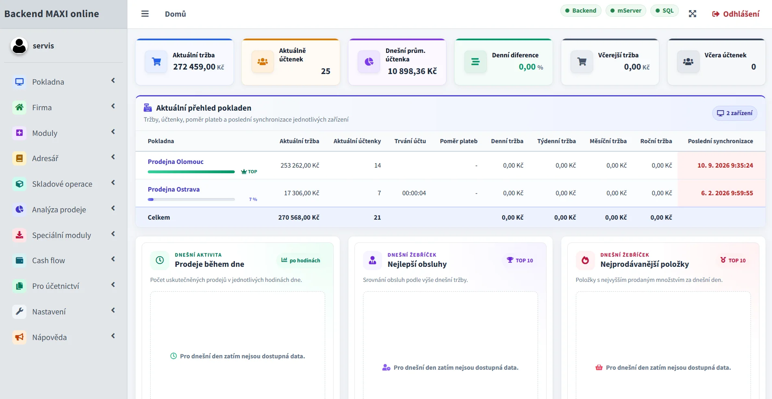
Task: Click the Poslední synchronizace column header
Action: [720, 141]
